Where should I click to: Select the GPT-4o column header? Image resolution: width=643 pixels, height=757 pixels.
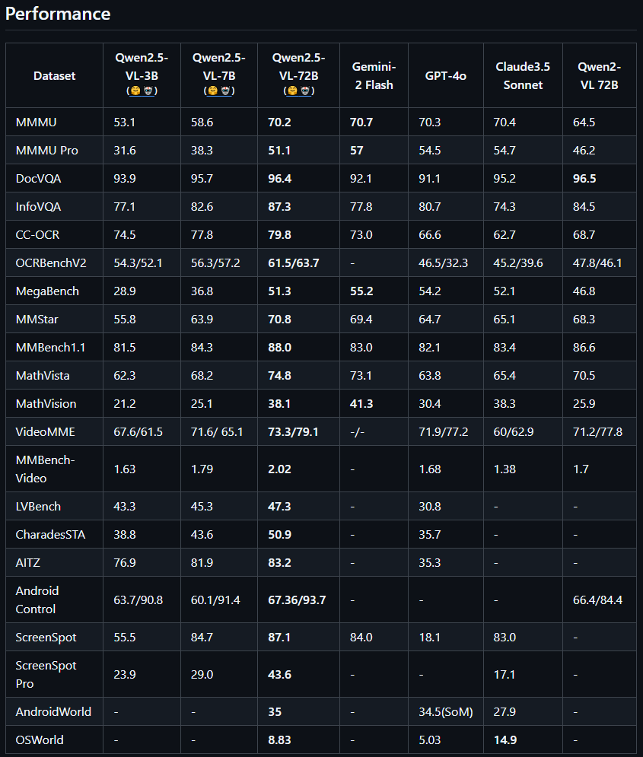[446, 76]
